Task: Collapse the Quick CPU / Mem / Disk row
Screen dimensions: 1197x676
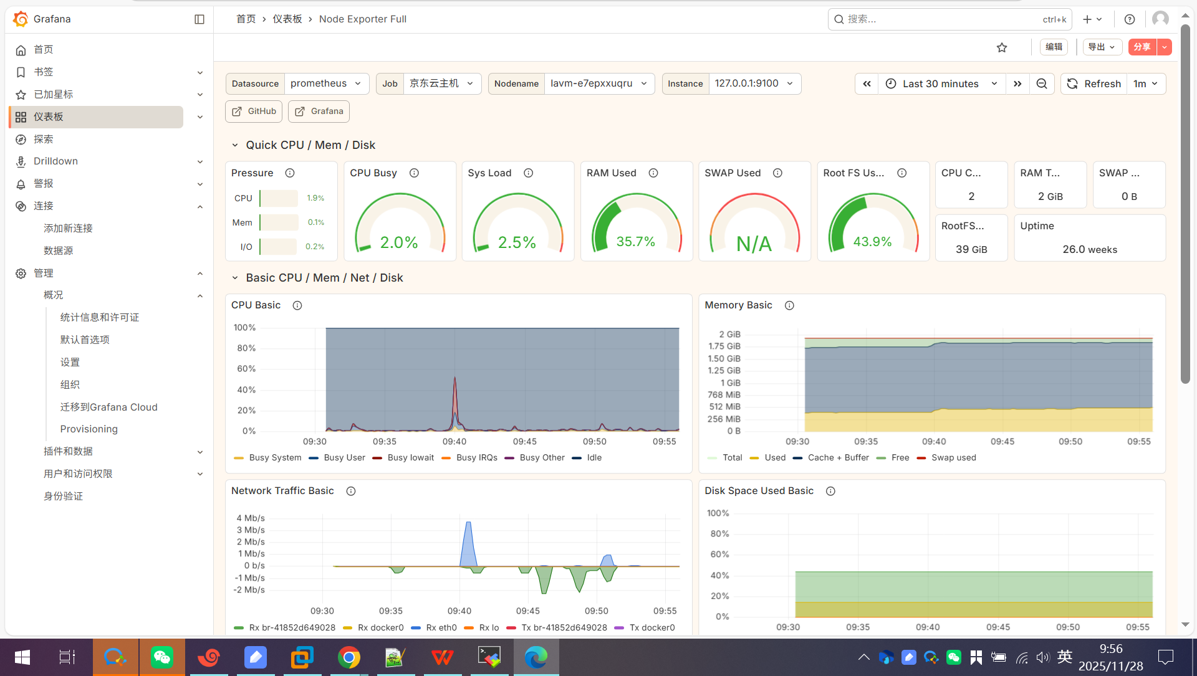Action: (x=235, y=145)
